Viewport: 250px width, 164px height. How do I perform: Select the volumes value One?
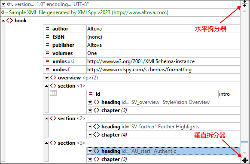92,53
